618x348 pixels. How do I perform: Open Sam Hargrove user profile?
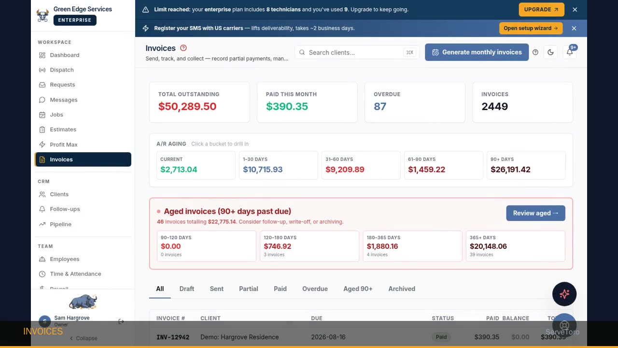(71, 320)
